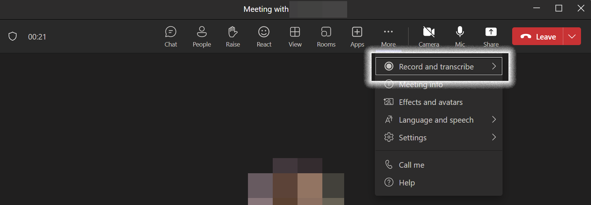Select Effects and avatars
The width and height of the screenshot is (591, 205).
pos(431,102)
